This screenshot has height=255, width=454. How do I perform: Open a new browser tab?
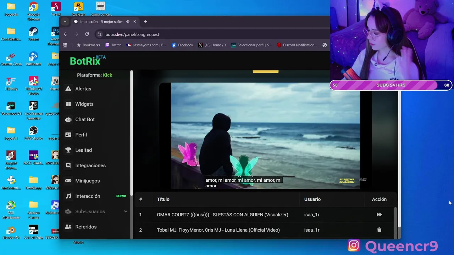point(145,22)
